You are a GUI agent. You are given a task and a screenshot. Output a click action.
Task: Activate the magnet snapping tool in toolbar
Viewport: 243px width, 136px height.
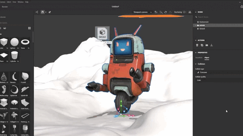pyautogui.click(x=42, y=12)
